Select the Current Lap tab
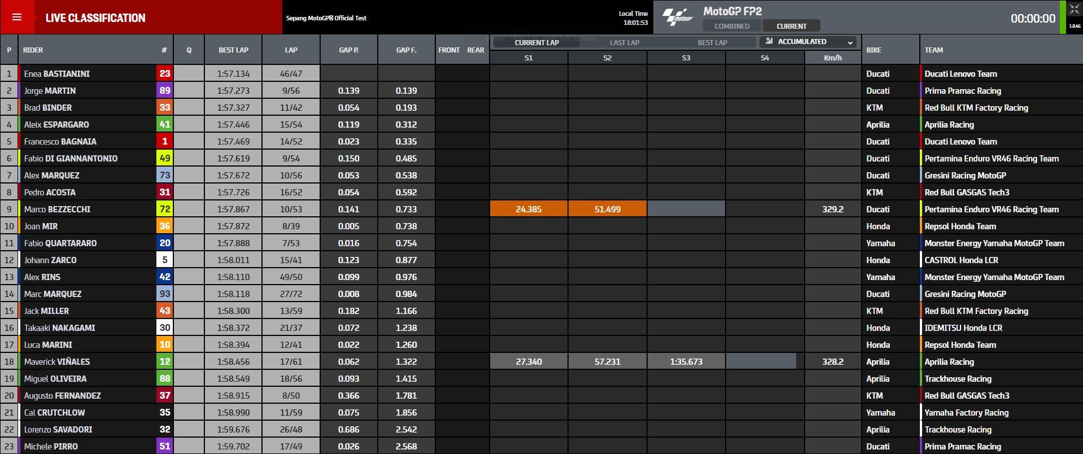 [536, 42]
